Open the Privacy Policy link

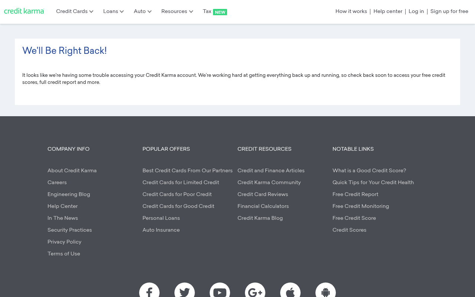point(65,242)
